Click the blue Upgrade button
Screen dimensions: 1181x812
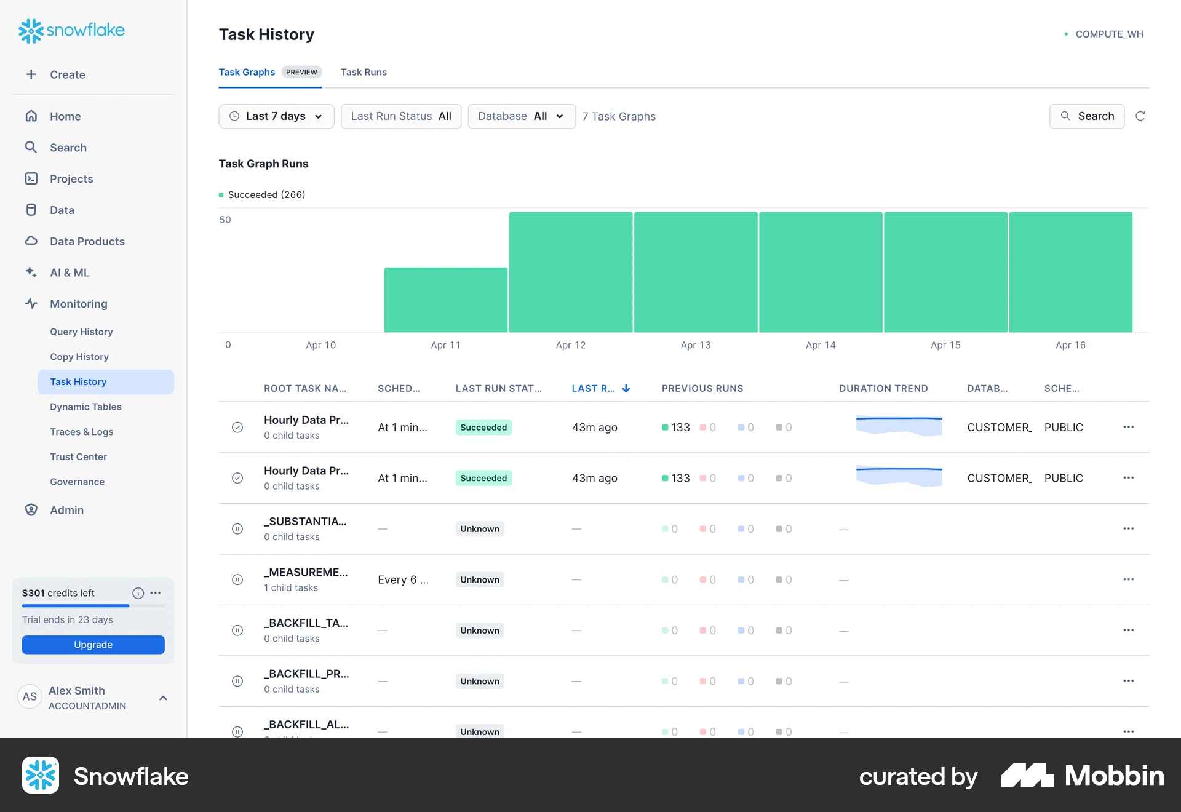93,645
